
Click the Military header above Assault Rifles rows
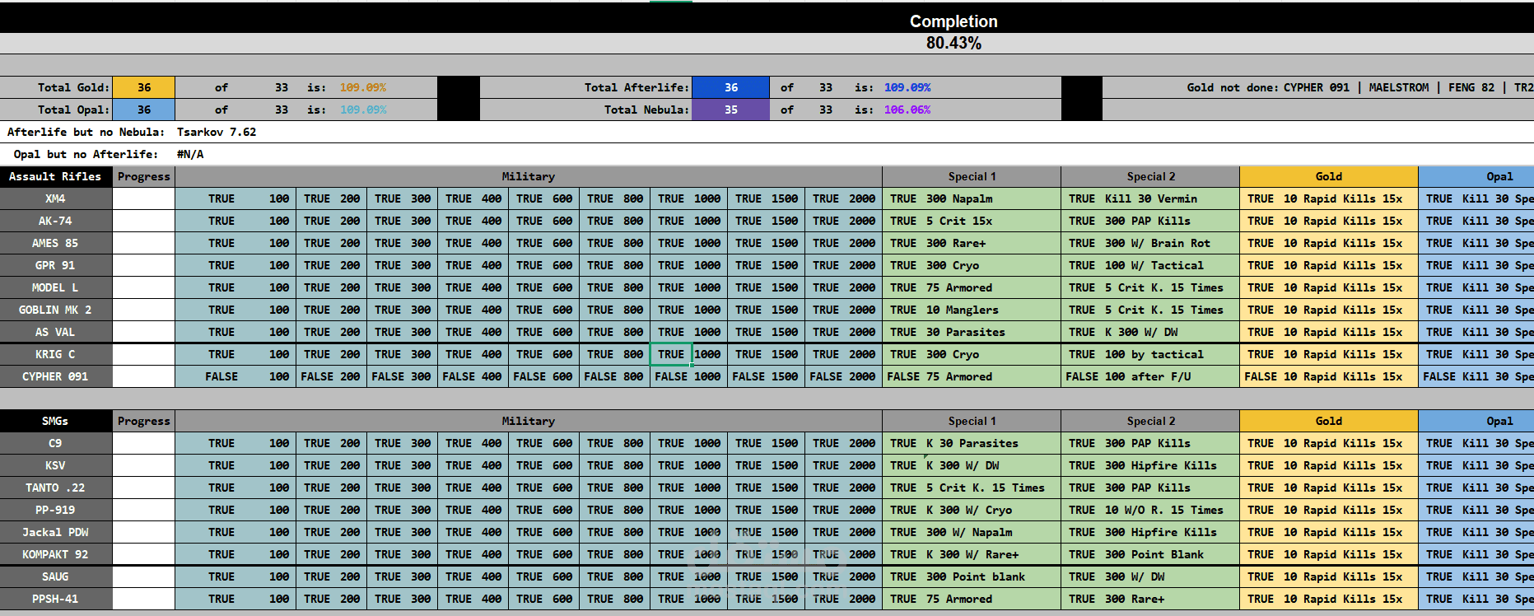tap(528, 176)
